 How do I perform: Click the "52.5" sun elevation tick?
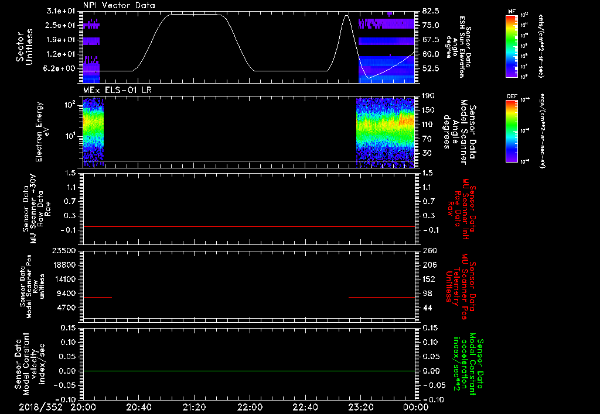431,69
